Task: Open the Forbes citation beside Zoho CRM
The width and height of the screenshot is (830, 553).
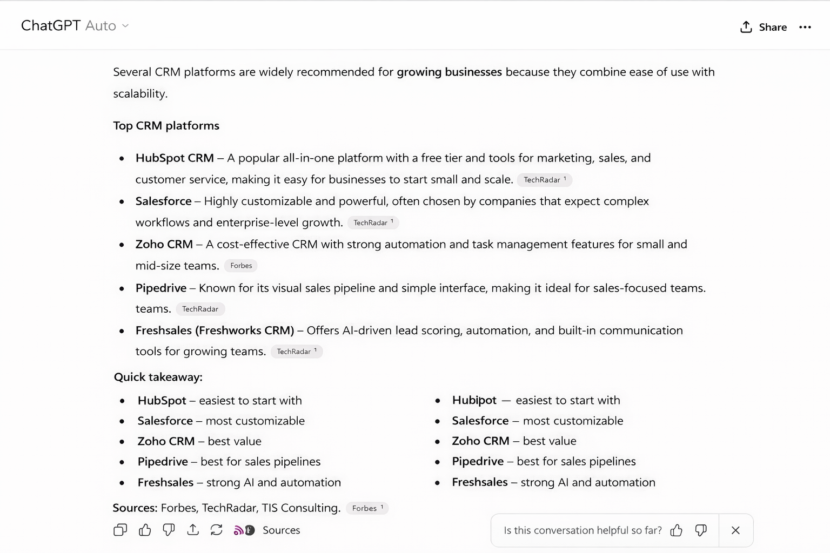Action: tap(240, 265)
